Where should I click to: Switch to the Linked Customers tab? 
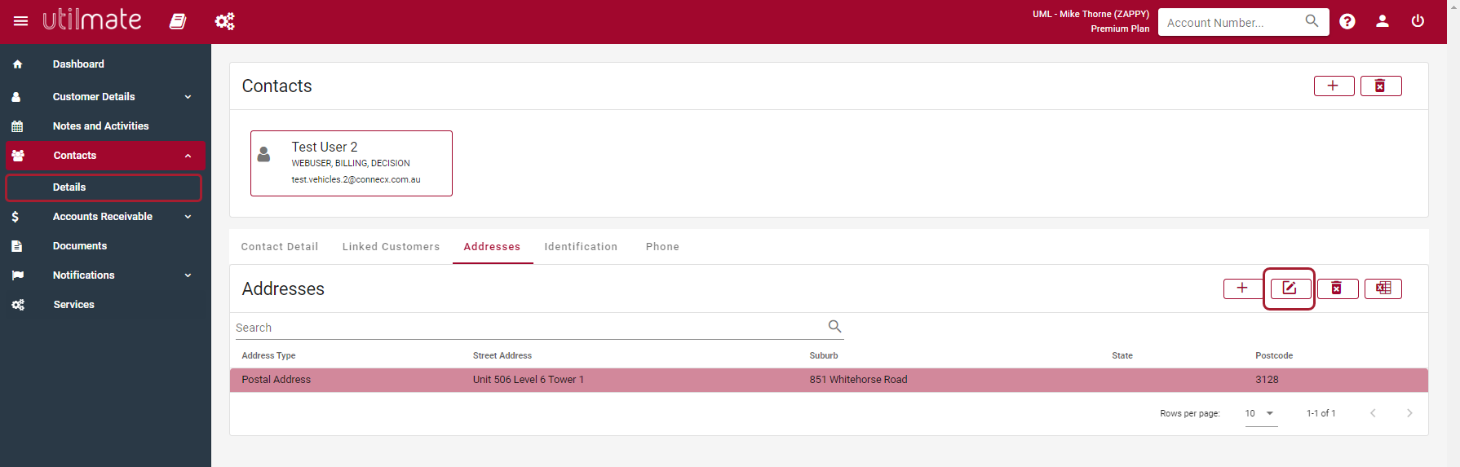tap(391, 247)
